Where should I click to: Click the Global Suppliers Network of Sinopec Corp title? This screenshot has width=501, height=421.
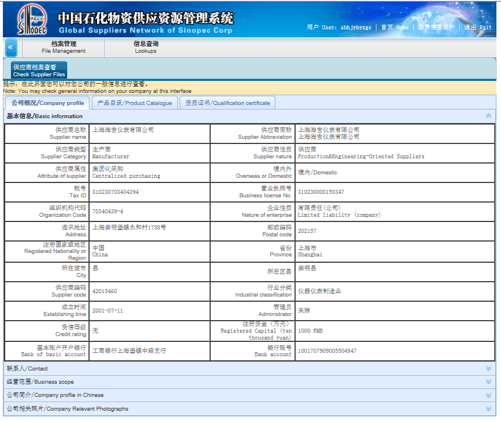pos(145,30)
